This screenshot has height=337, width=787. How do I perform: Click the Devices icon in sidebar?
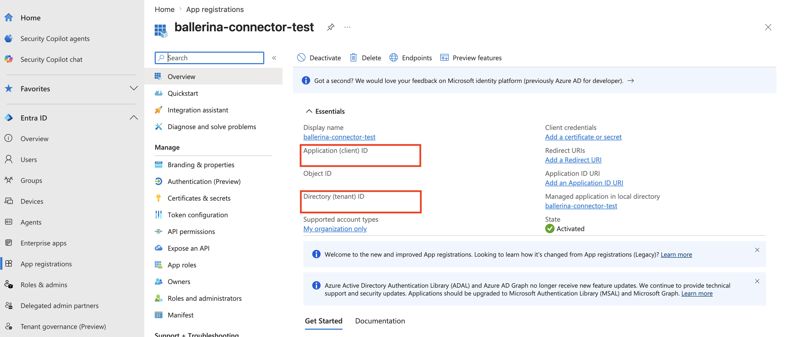coord(9,201)
